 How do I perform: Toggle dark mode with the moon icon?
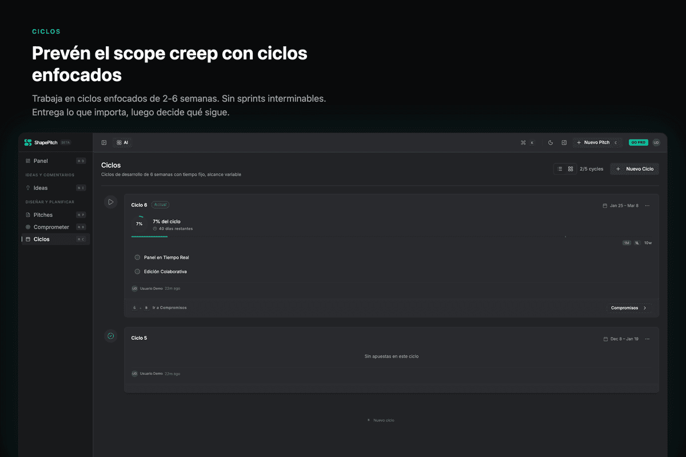click(551, 142)
